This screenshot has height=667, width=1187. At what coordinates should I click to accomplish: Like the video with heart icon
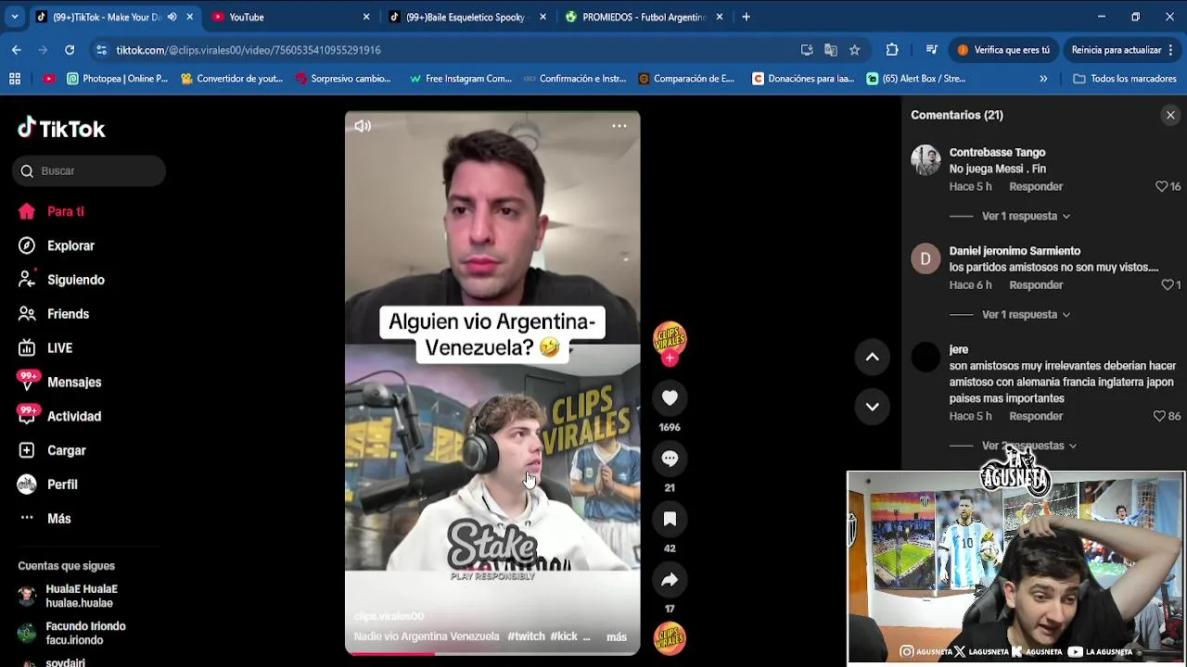[670, 398]
